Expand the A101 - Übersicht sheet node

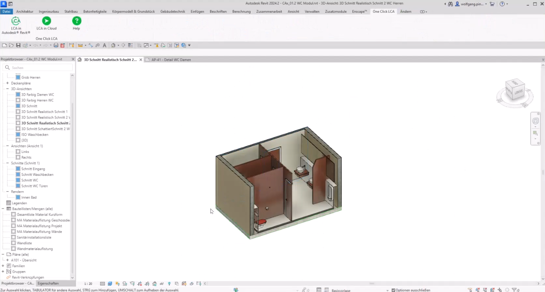click(x=8, y=260)
